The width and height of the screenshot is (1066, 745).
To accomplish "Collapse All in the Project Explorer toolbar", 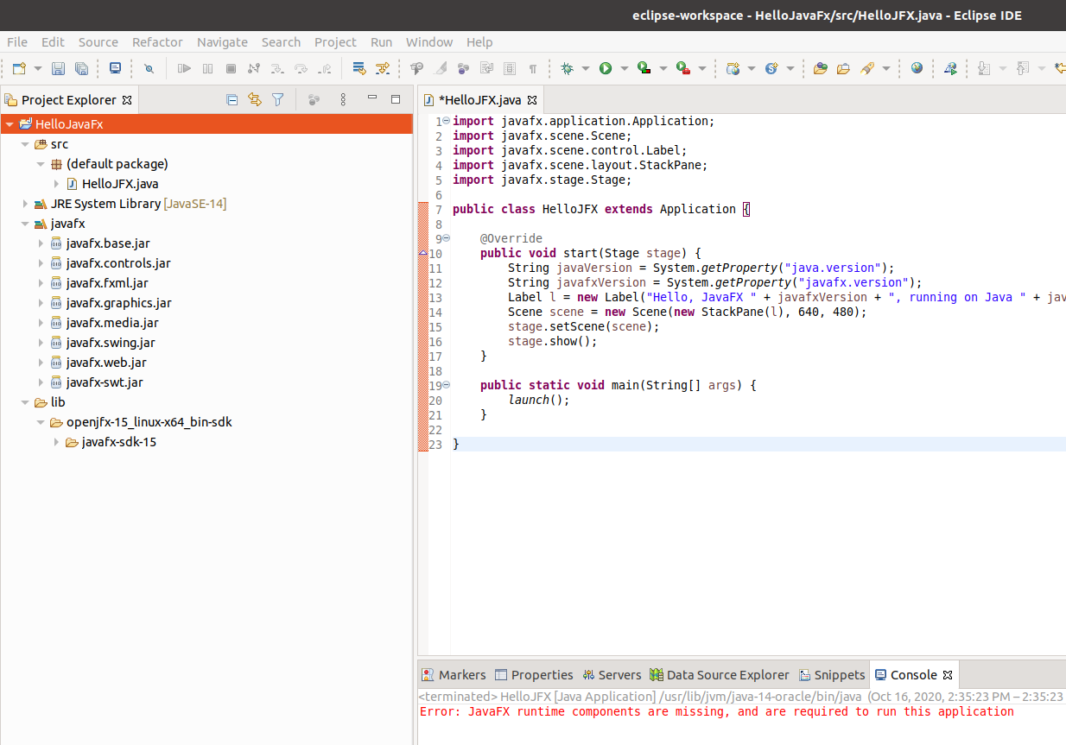I will pos(232,99).
